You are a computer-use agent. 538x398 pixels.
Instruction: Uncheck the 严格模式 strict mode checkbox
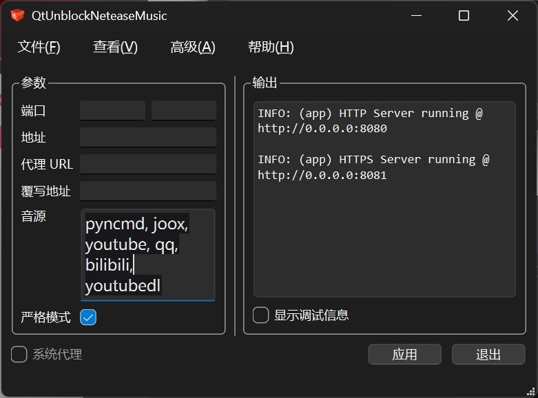(x=88, y=317)
